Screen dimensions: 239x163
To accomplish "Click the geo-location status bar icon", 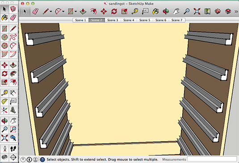I will [23, 159].
